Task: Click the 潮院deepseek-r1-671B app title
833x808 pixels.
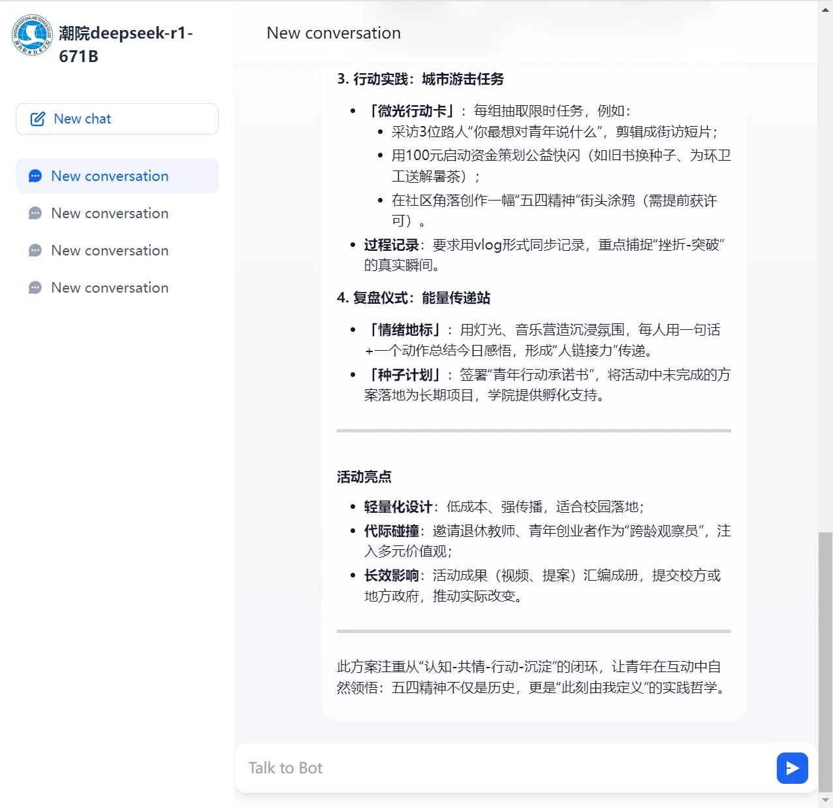Action: coord(125,44)
